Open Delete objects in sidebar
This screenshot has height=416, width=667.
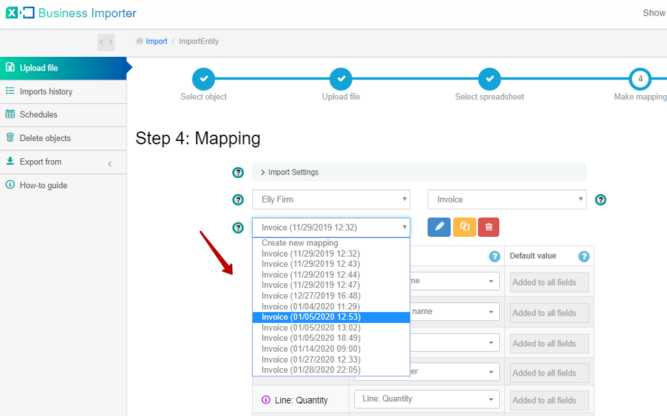coord(64,138)
